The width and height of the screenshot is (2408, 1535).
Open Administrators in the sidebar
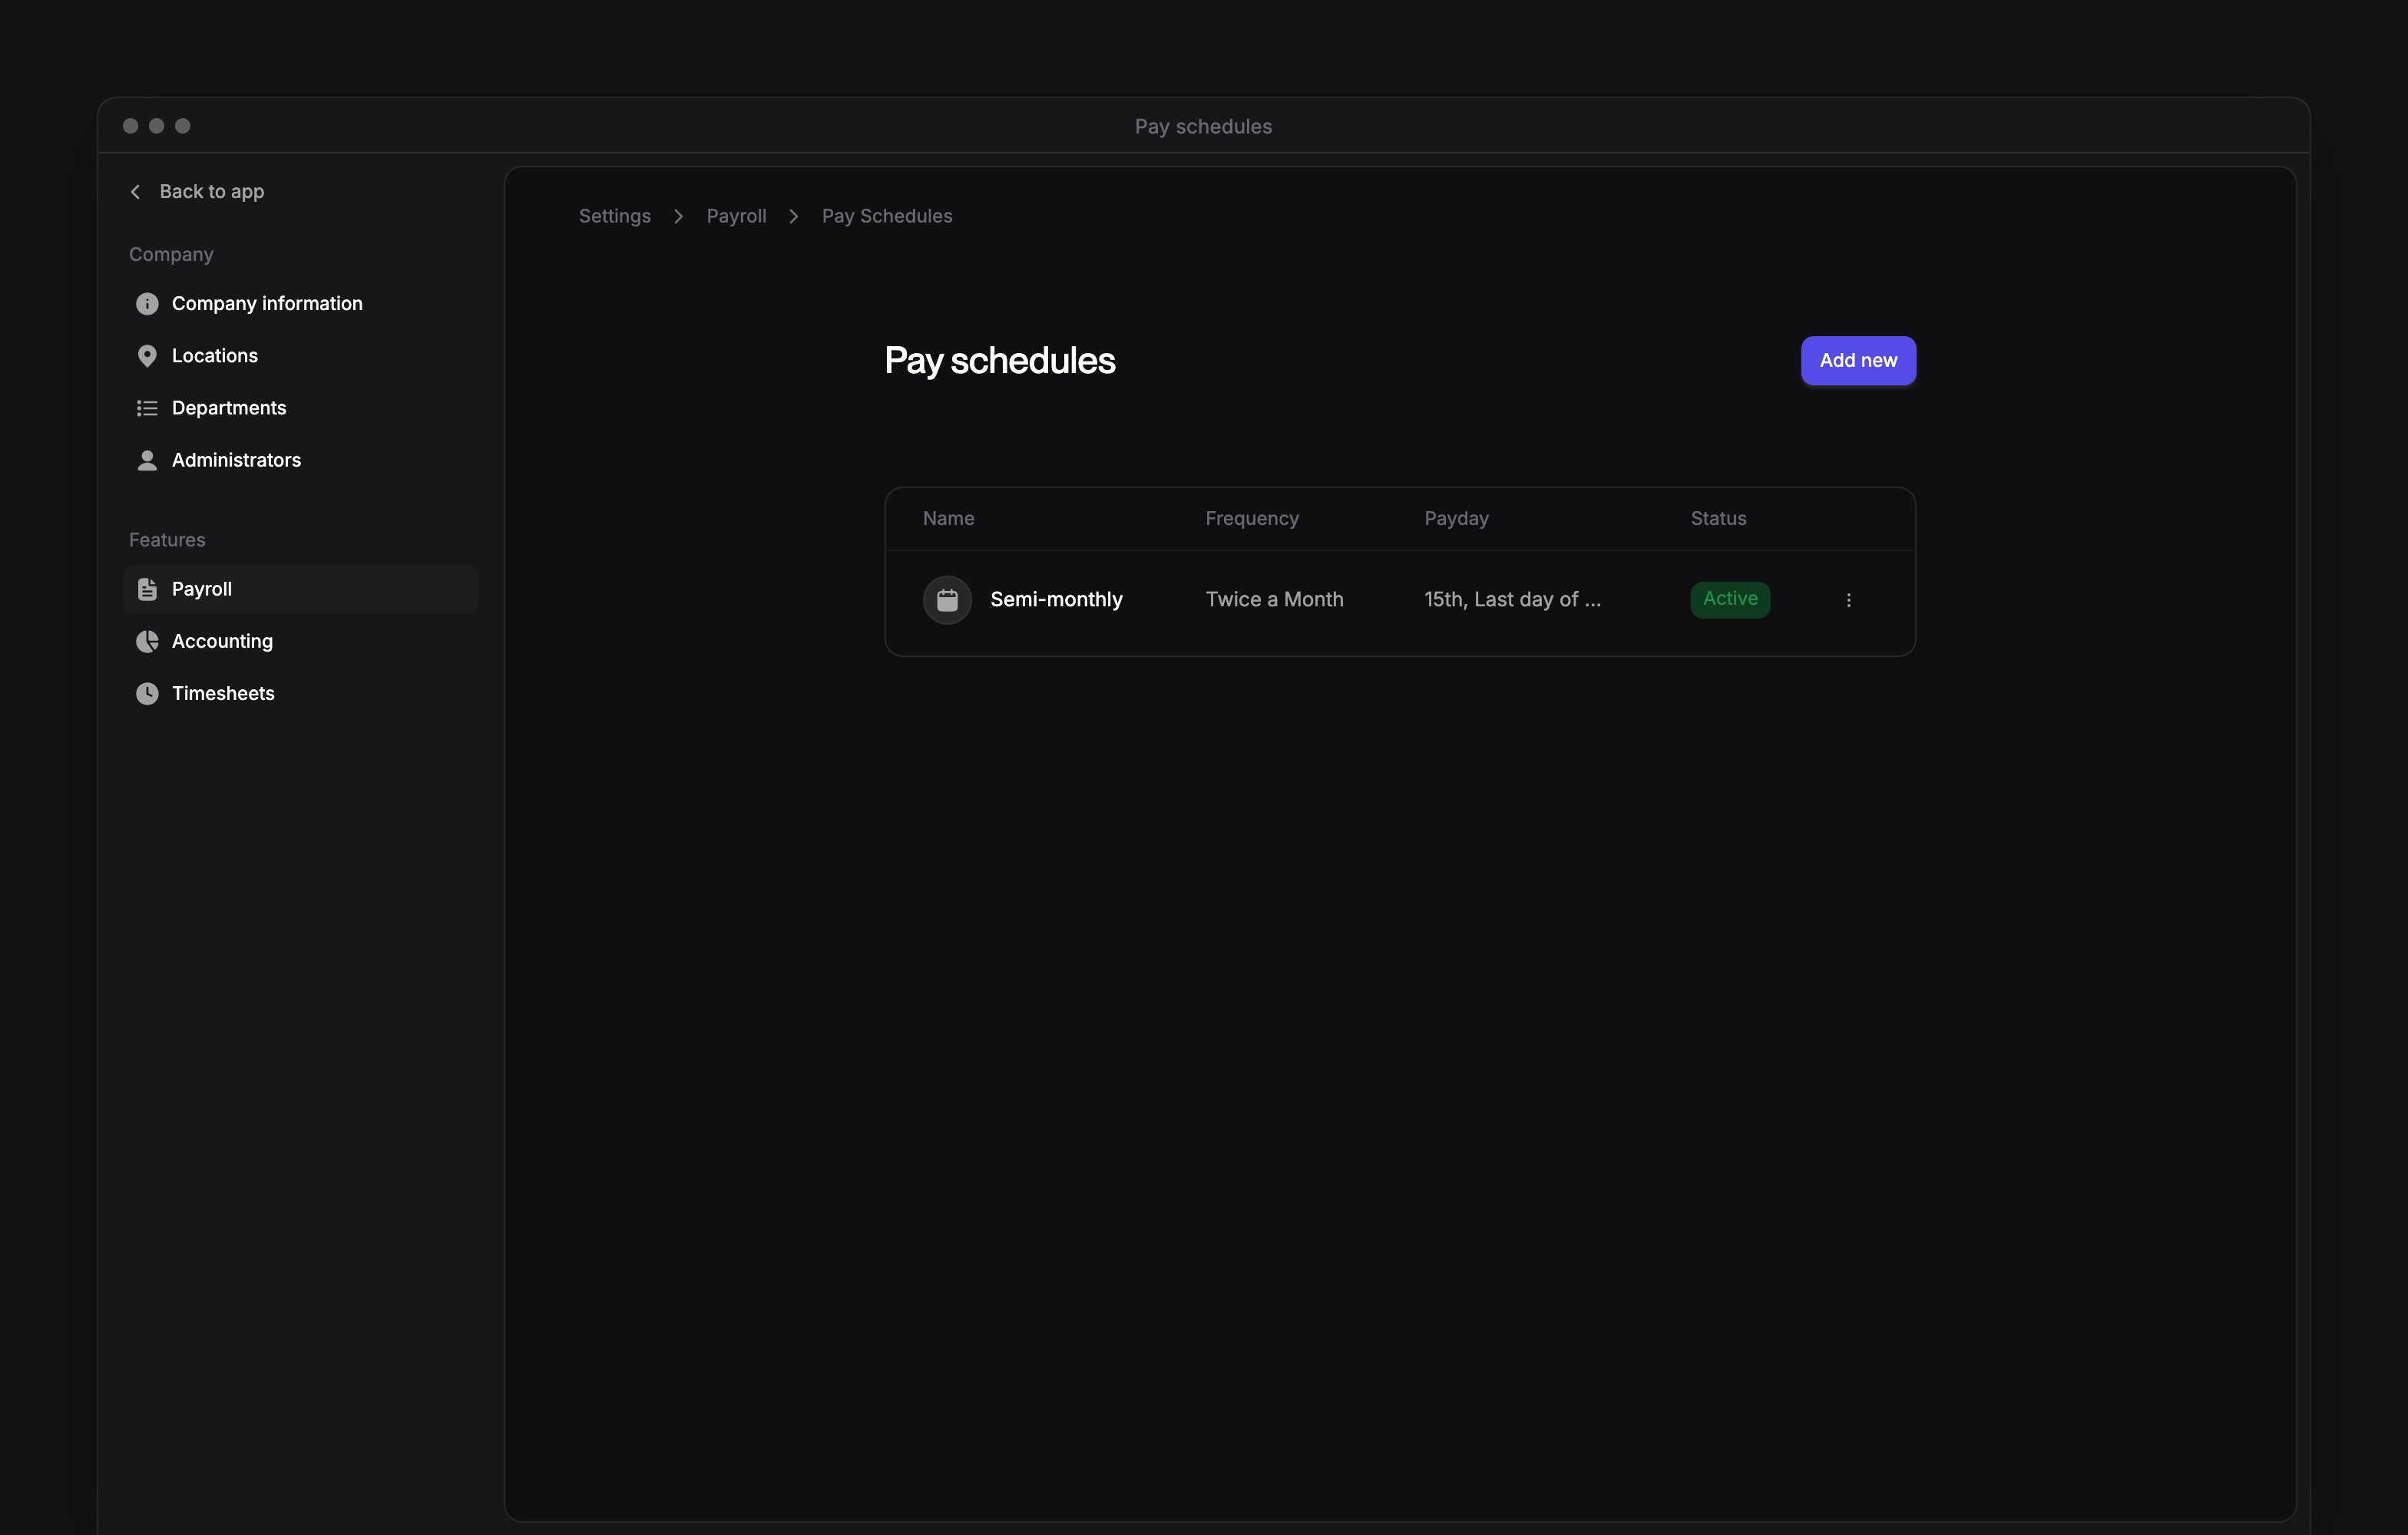click(x=236, y=460)
